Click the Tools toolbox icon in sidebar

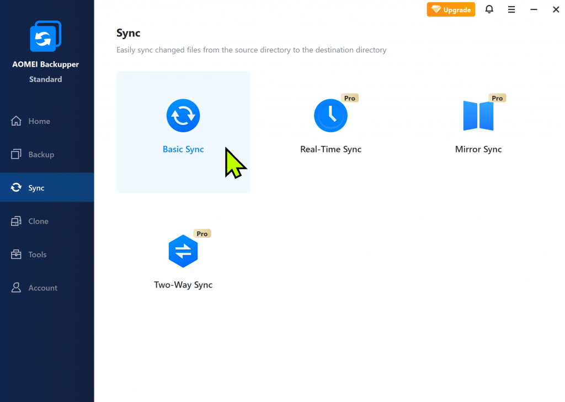[17, 254]
